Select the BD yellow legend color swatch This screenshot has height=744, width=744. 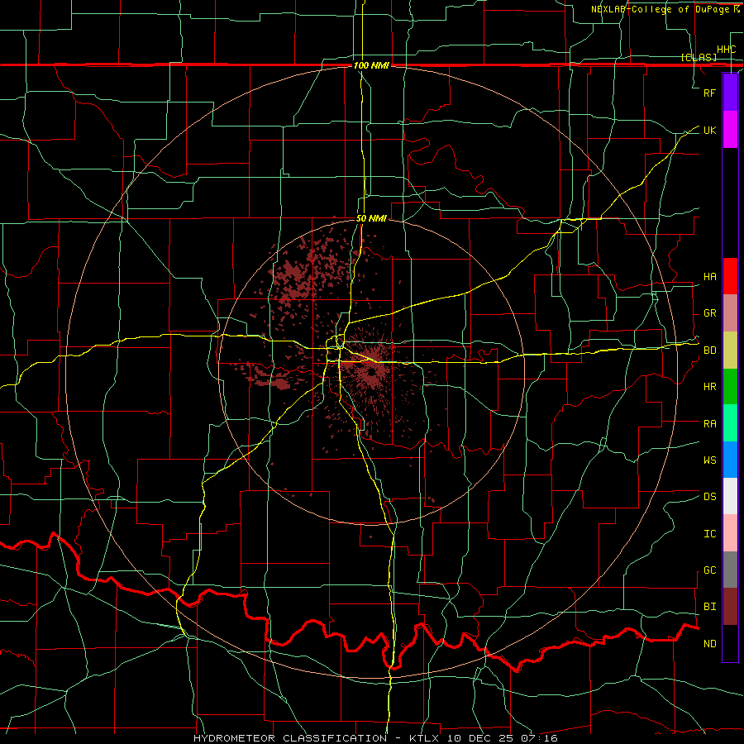click(x=730, y=351)
